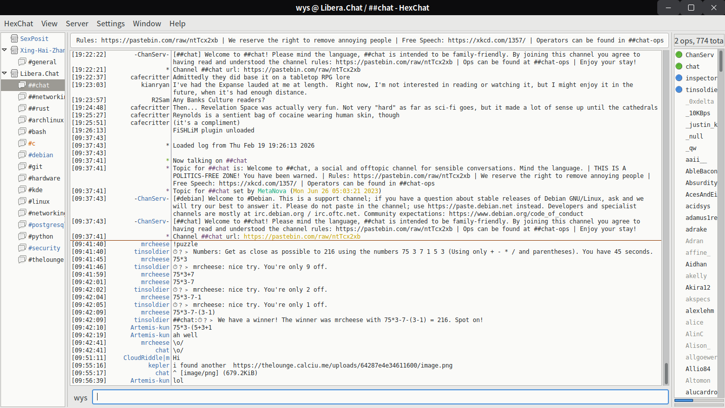Click the chat area vertical scrollbar
Screen dimensions: 725x408
click(666, 373)
